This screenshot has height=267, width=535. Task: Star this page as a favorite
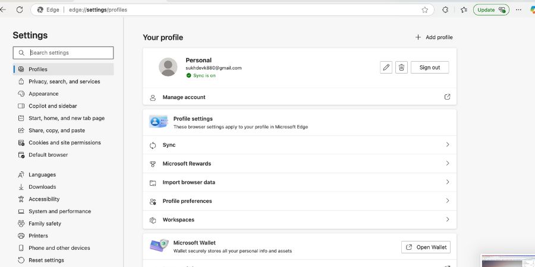click(x=425, y=9)
